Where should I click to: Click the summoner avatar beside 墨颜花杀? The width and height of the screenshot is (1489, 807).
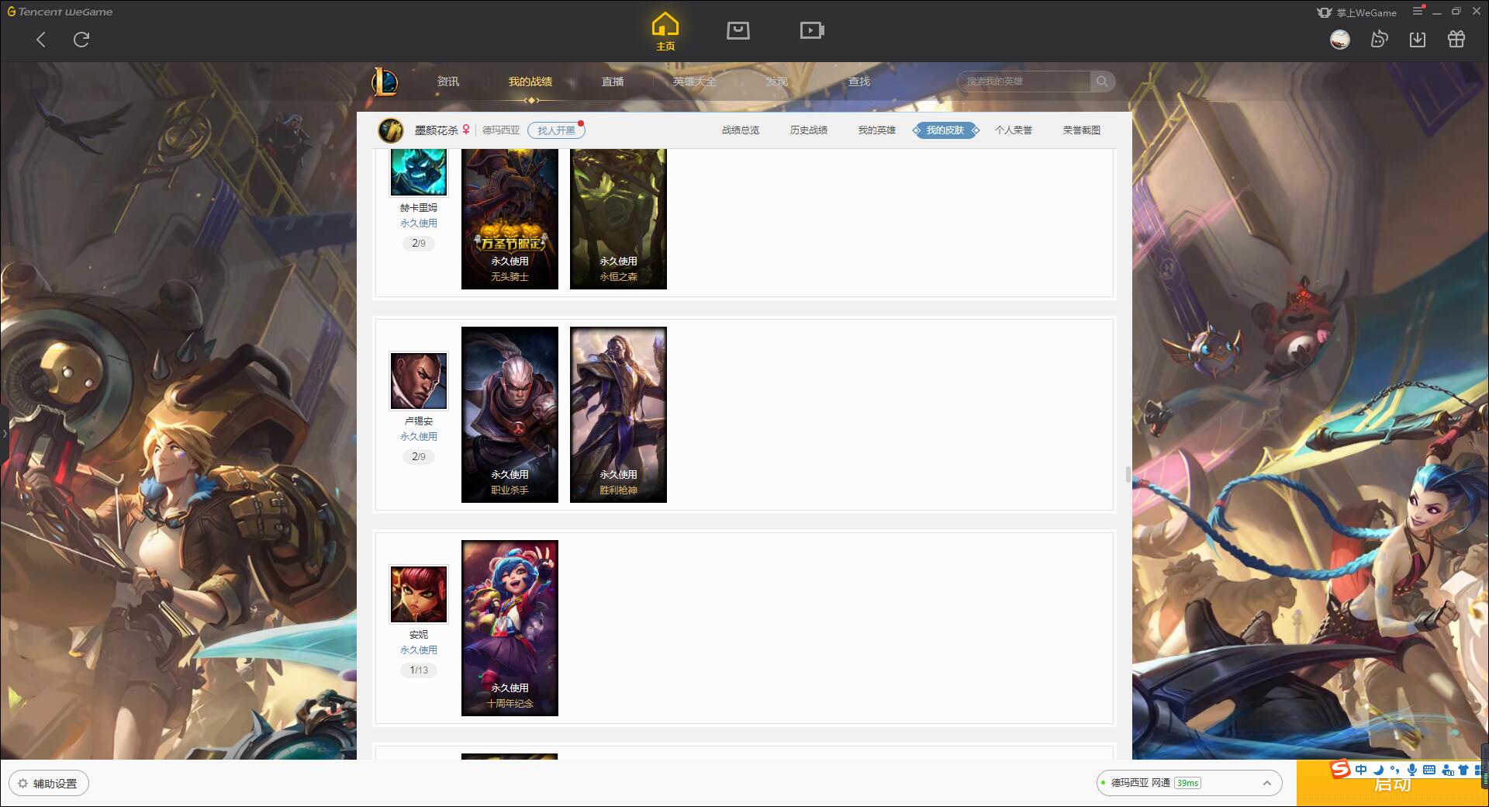point(391,130)
